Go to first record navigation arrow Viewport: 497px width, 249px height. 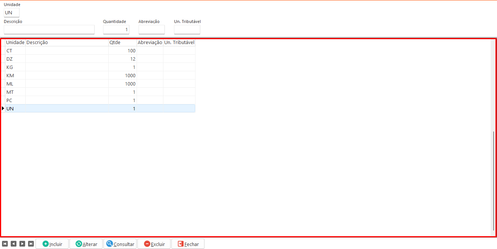click(5, 244)
